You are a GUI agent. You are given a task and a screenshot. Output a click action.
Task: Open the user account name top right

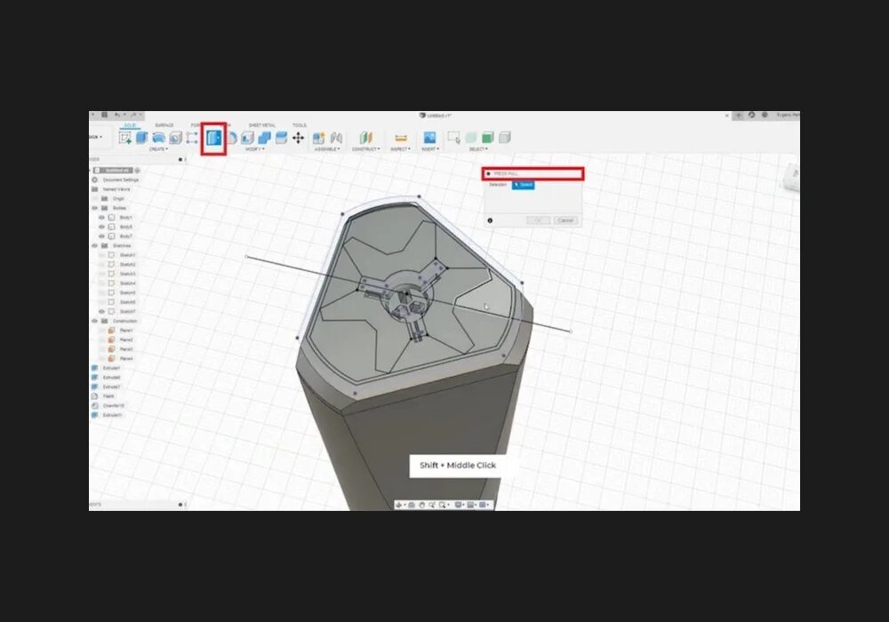tap(788, 115)
